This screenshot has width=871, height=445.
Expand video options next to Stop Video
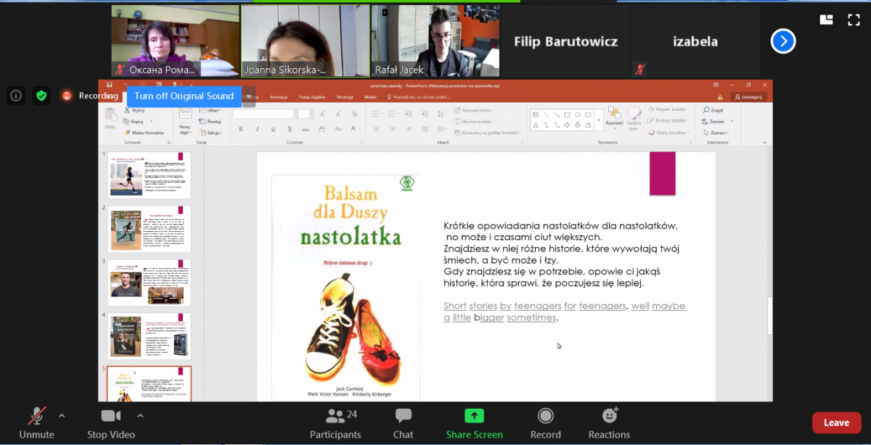[140, 416]
